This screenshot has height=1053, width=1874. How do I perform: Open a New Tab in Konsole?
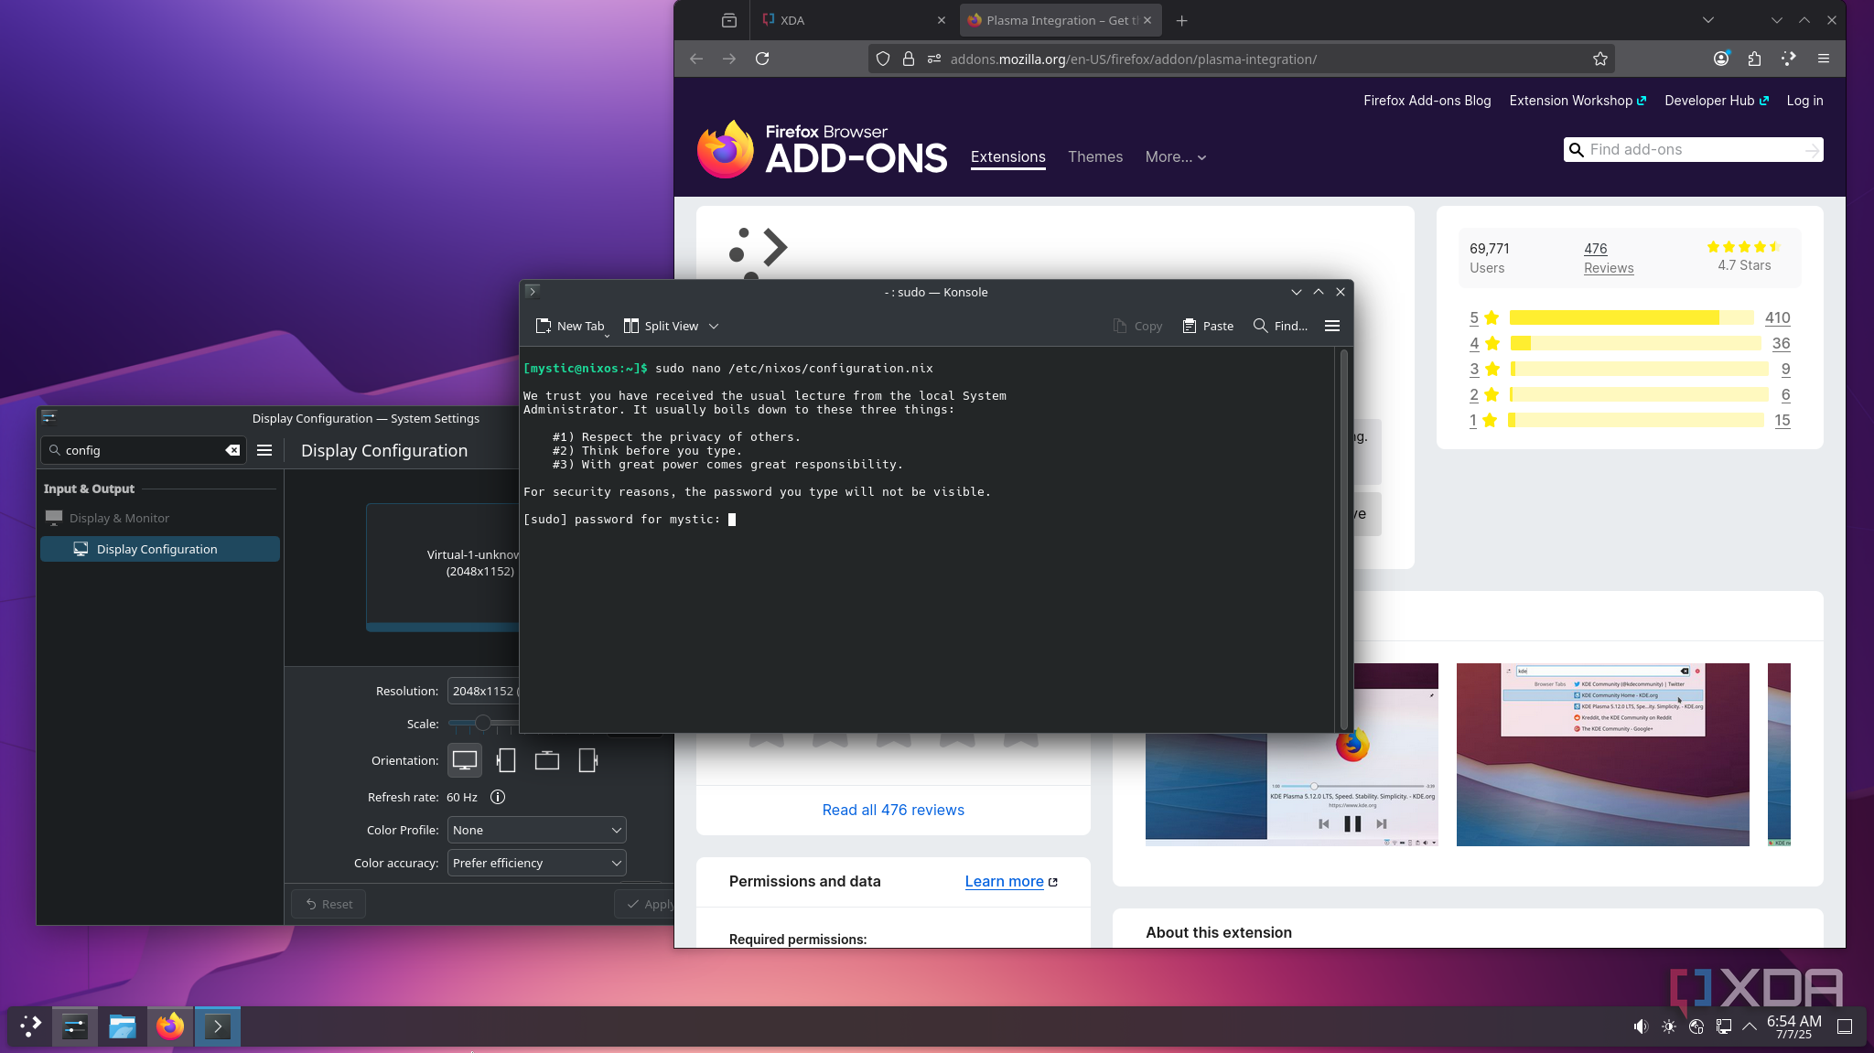tap(570, 326)
